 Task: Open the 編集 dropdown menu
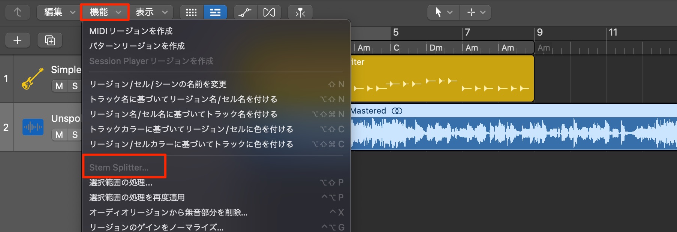click(58, 12)
